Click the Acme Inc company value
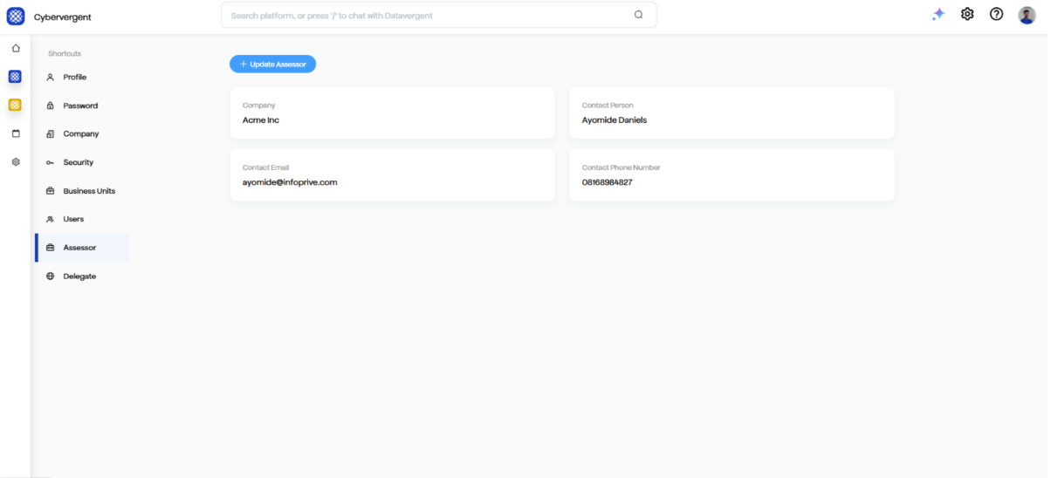 (x=261, y=120)
